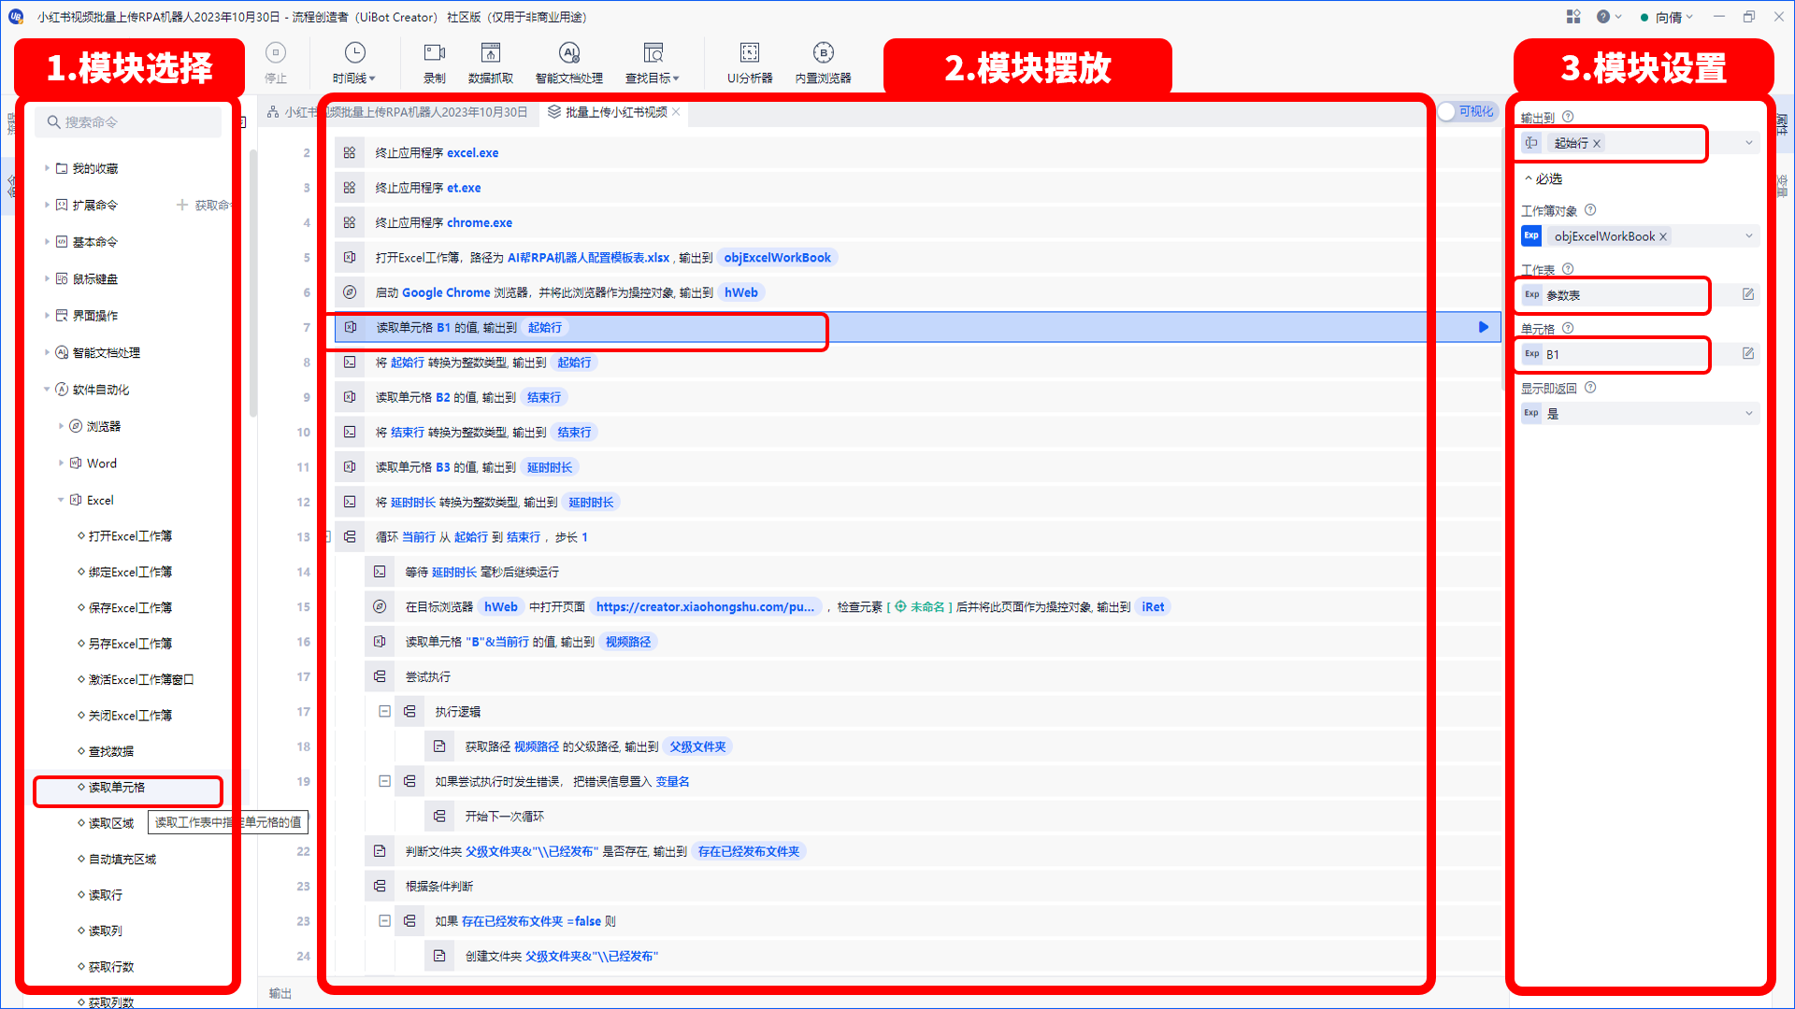Focus the 搜索命令 search field
Viewport: 1795px width, 1009px height.
(x=129, y=122)
